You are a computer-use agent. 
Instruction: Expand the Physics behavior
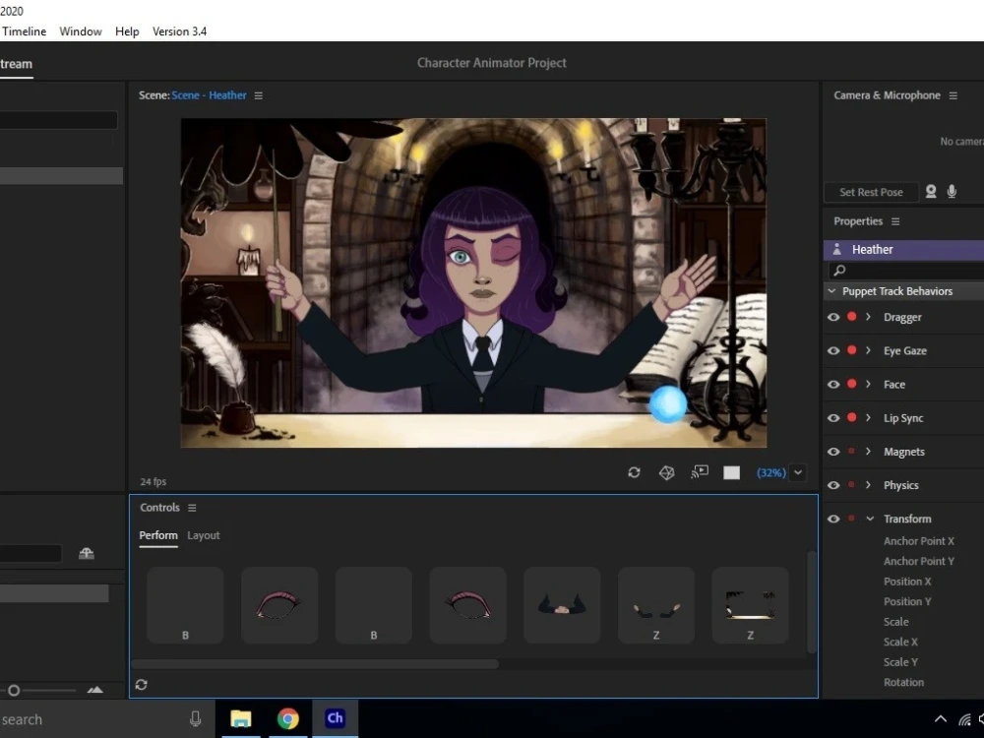pos(869,485)
